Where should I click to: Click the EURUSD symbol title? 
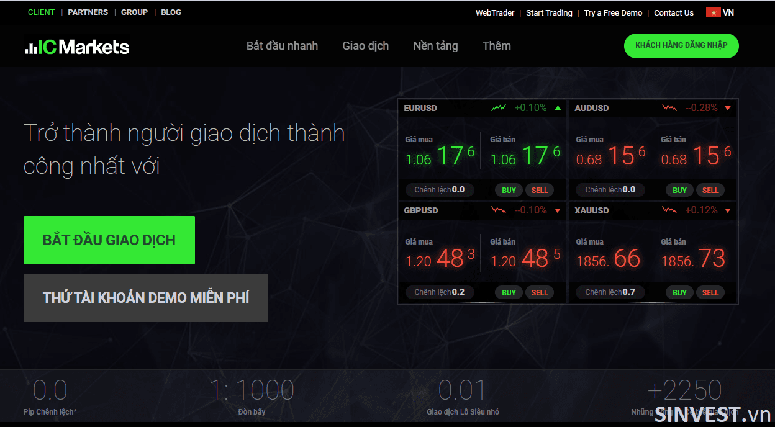click(420, 108)
